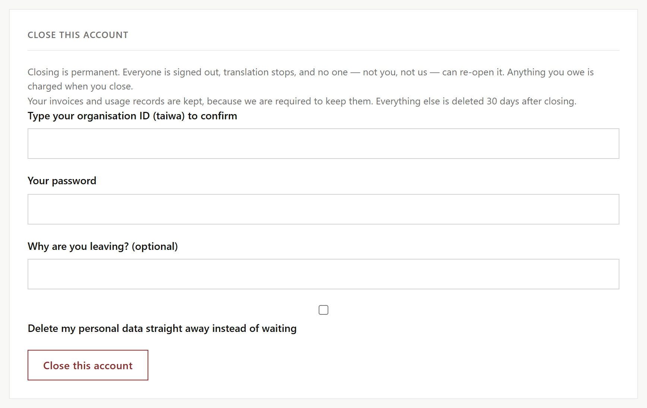Click the "charged when you close" line

point(80,86)
